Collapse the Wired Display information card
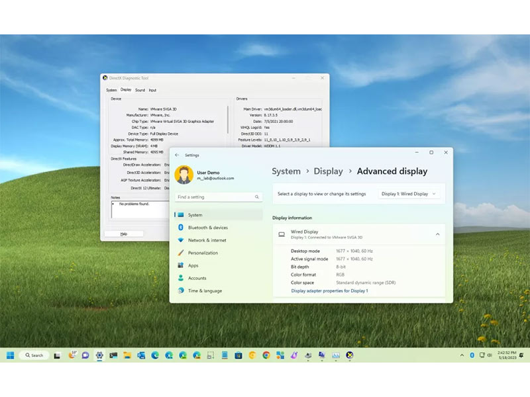The width and height of the screenshot is (530, 397). (x=437, y=234)
